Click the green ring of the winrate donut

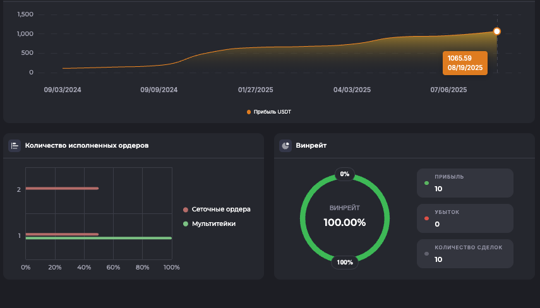click(x=303, y=218)
